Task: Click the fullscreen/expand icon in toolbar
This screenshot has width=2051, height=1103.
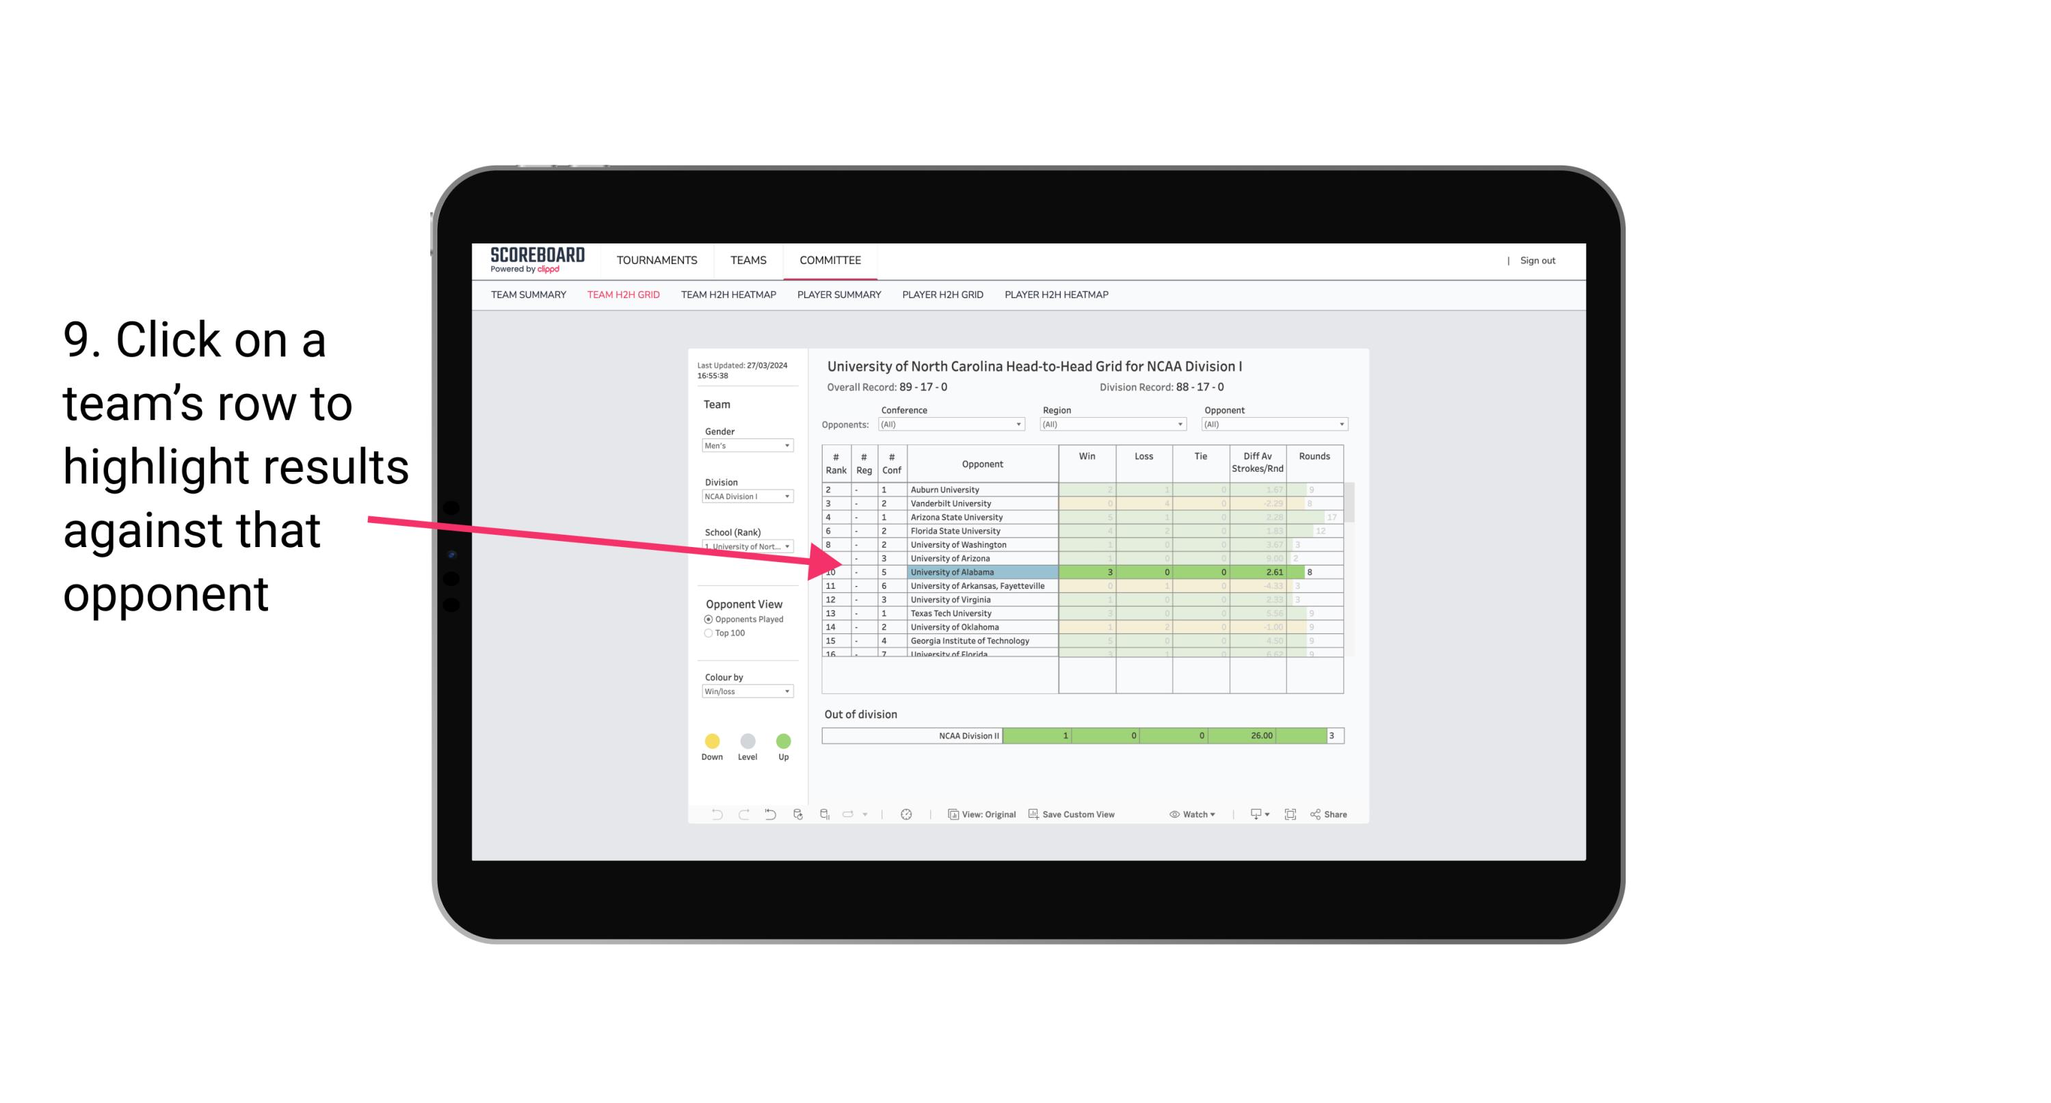Action: pyautogui.click(x=1291, y=815)
